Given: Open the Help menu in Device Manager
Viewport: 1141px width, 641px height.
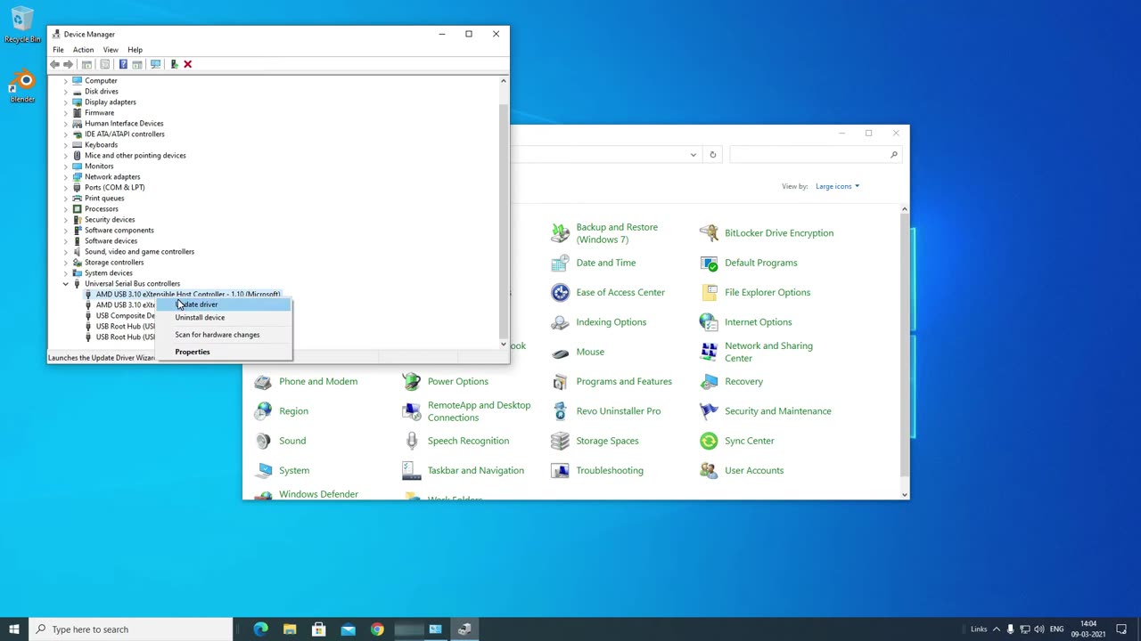Looking at the screenshot, I should click(x=135, y=50).
